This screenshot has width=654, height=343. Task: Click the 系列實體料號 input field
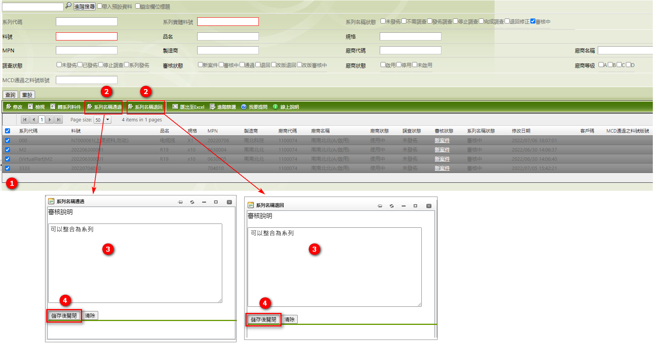coord(228,22)
